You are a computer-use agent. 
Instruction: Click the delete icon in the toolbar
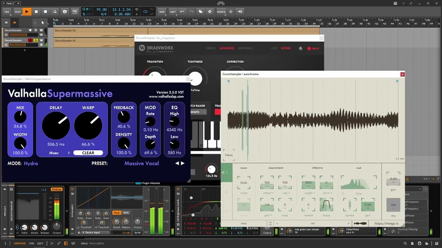[x=210, y=12]
